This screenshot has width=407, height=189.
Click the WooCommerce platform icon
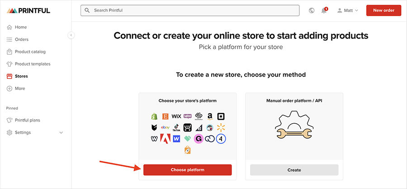[x=187, y=116]
